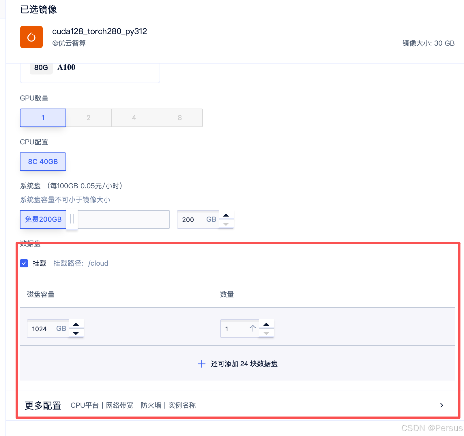This screenshot has height=436, width=464.
Task: Toggle the 挂载 data disk checkbox
Action: coord(24,263)
